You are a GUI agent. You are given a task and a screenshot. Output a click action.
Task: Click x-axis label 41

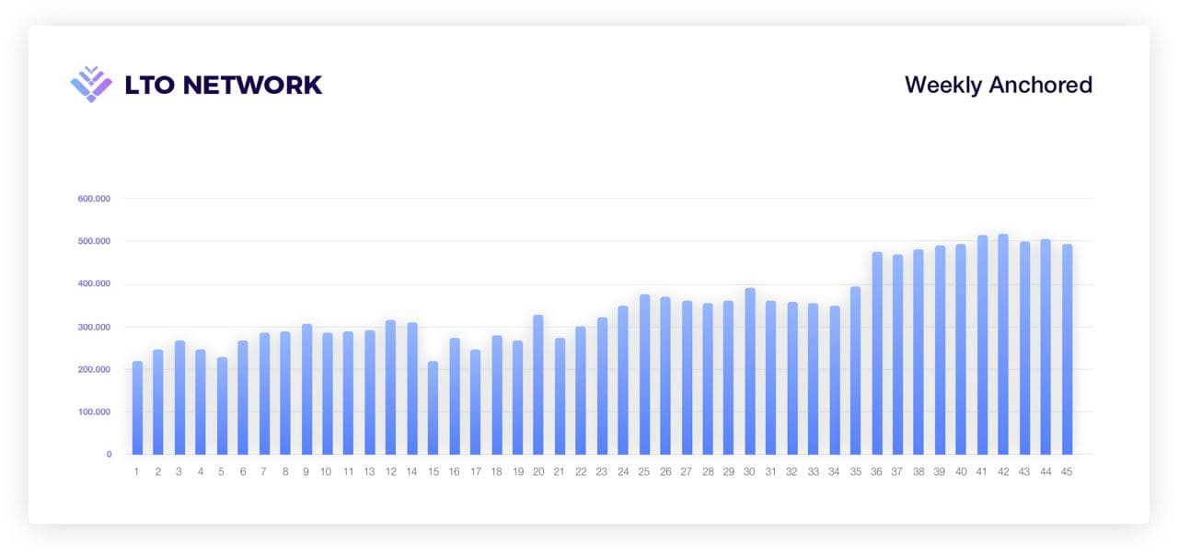click(982, 472)
